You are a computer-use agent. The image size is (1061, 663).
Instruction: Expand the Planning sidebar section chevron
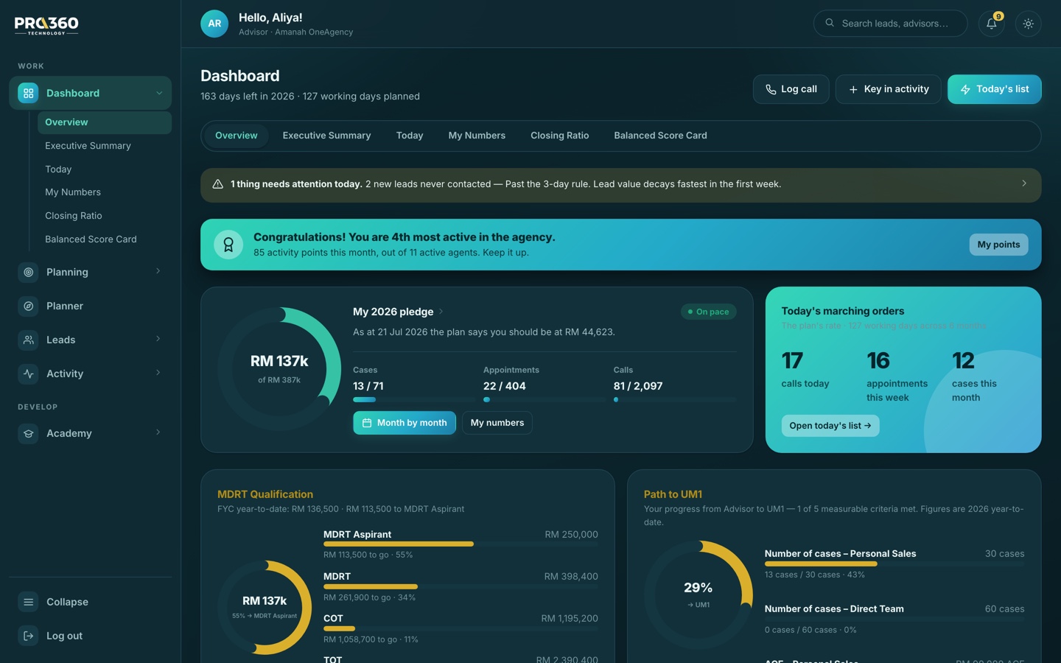(158, 271)
